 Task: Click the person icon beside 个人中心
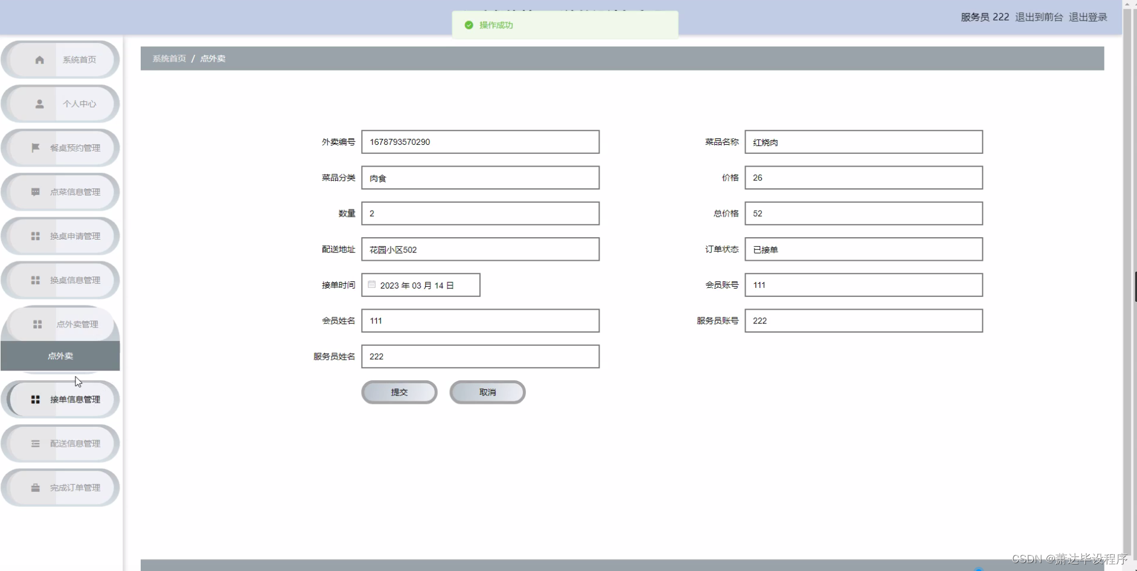tap(39, 104)
